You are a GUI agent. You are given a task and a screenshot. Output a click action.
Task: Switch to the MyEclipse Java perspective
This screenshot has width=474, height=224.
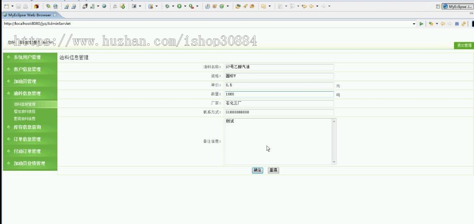(x=457, y=6)
